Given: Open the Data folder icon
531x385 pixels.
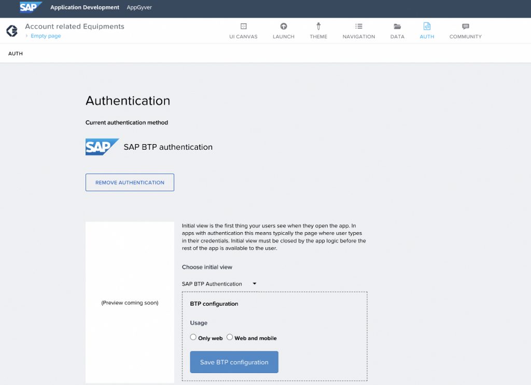Looking at the screenshot, I should coord(397,26).
